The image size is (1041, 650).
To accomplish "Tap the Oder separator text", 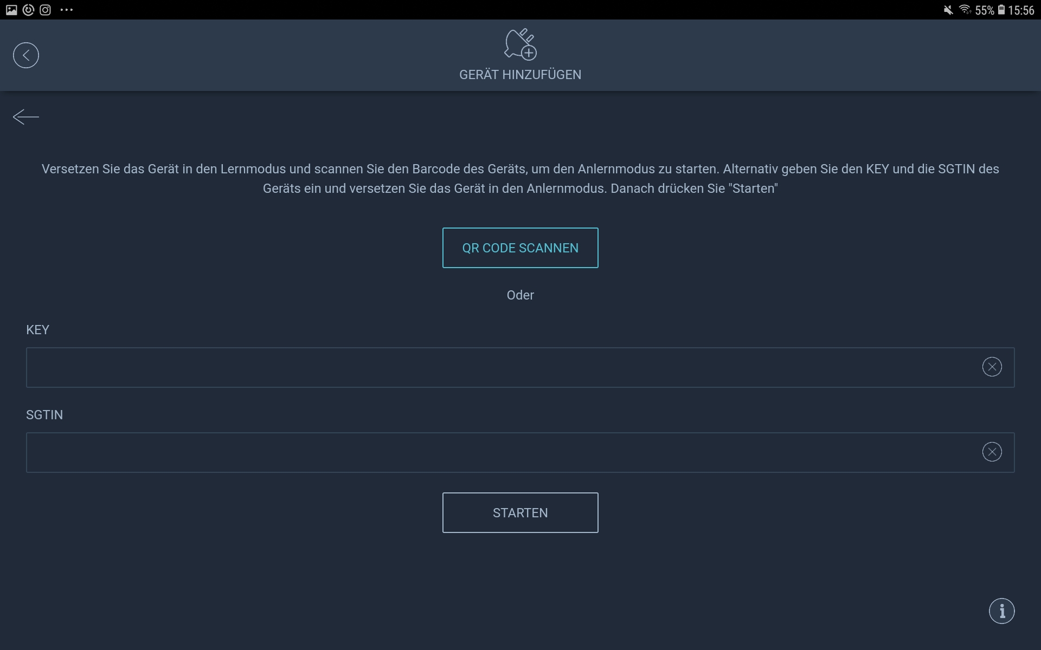I will coord(520,295).
